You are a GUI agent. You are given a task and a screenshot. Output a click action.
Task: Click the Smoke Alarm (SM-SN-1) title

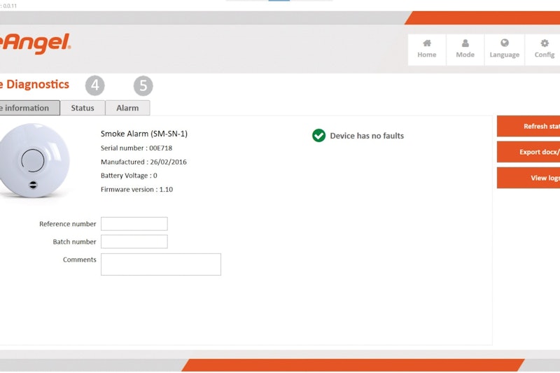pyautogui.click(x=144, y=134)
